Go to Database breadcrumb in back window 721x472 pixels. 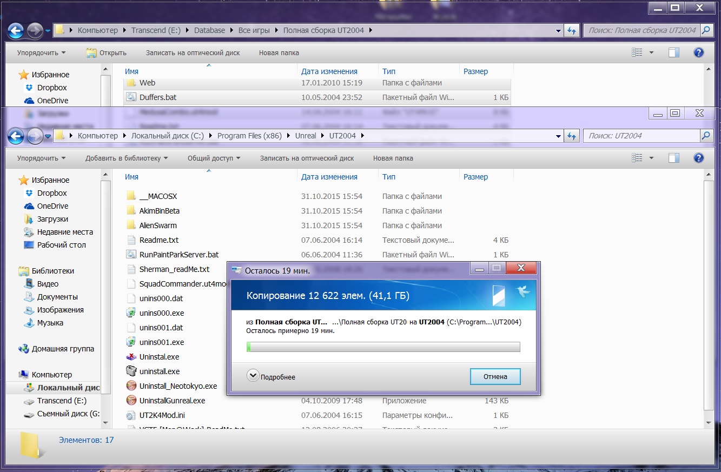coord(209,30)
